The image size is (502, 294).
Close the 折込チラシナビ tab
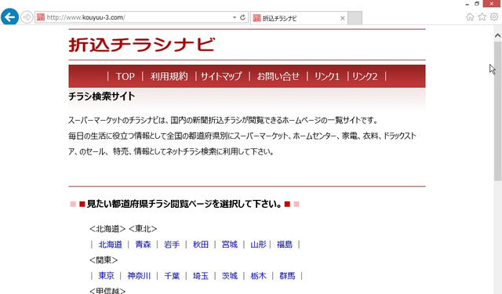(x=343, y=18)
